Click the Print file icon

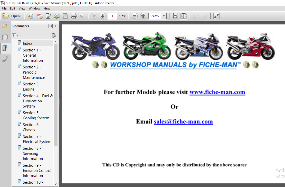[74, 16]
